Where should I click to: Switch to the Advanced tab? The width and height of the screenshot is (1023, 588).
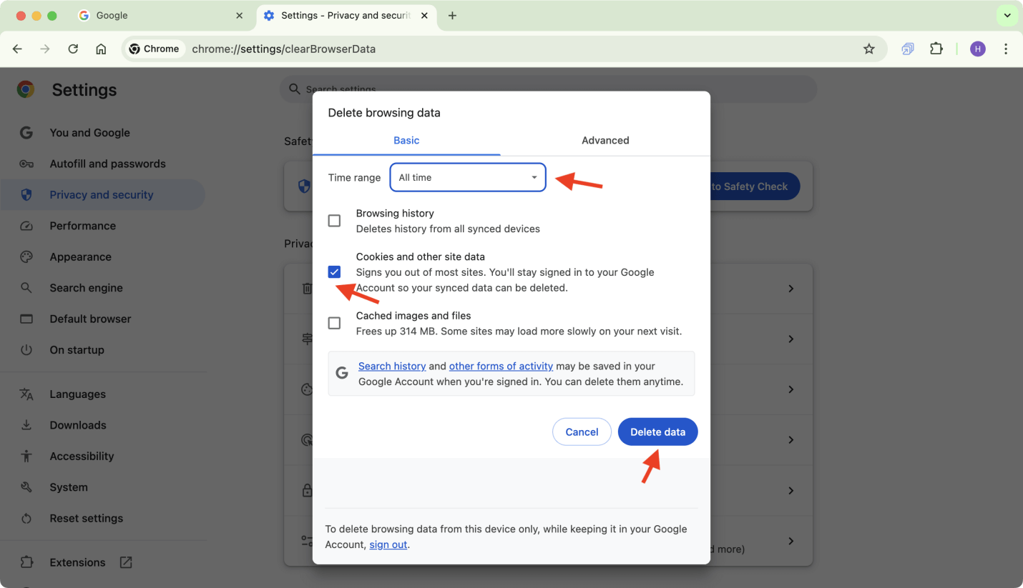605,140
